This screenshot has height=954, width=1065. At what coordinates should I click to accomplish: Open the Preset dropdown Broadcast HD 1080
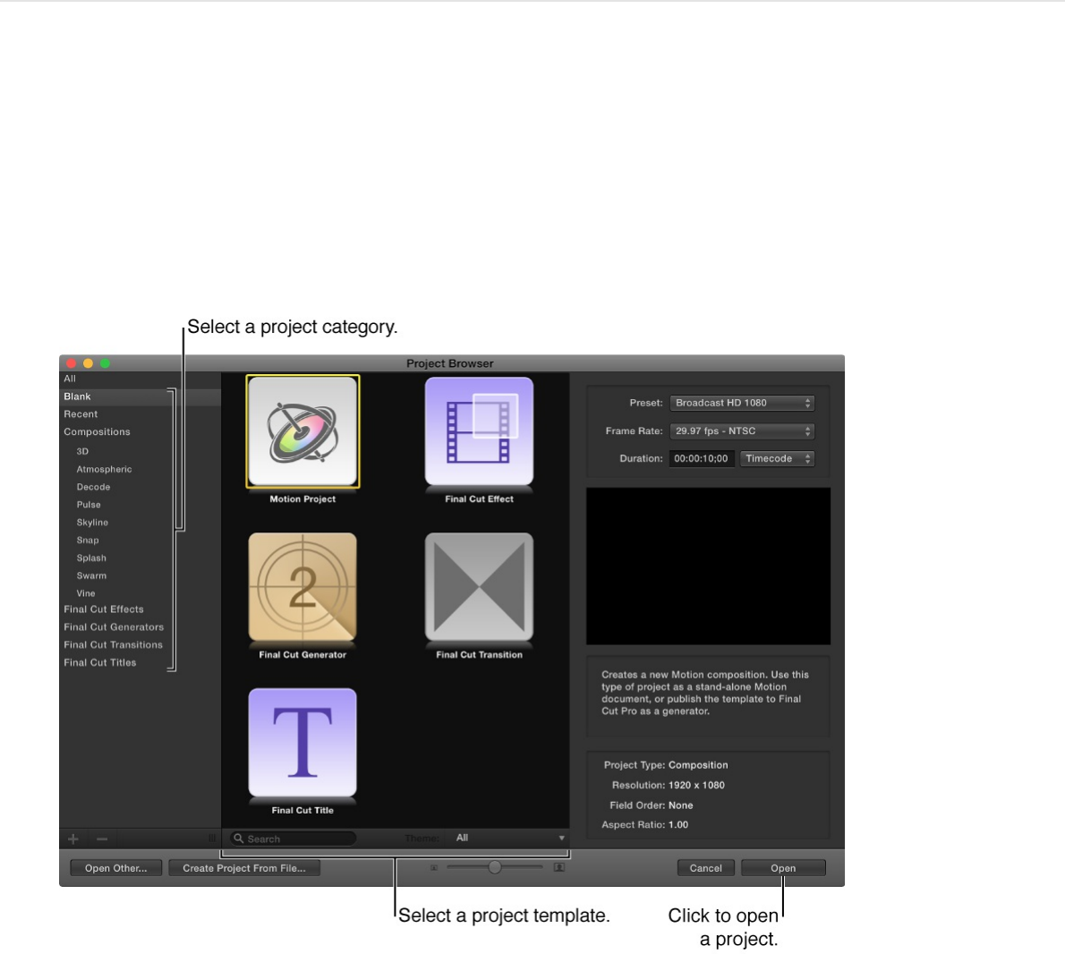(x=742, y=403)
